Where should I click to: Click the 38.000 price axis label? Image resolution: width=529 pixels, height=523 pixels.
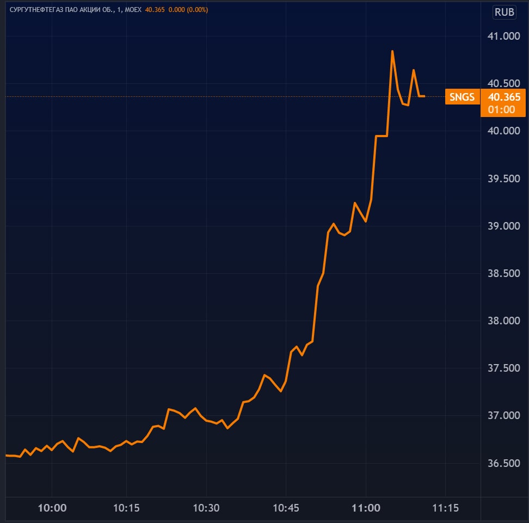click(504, 321)
